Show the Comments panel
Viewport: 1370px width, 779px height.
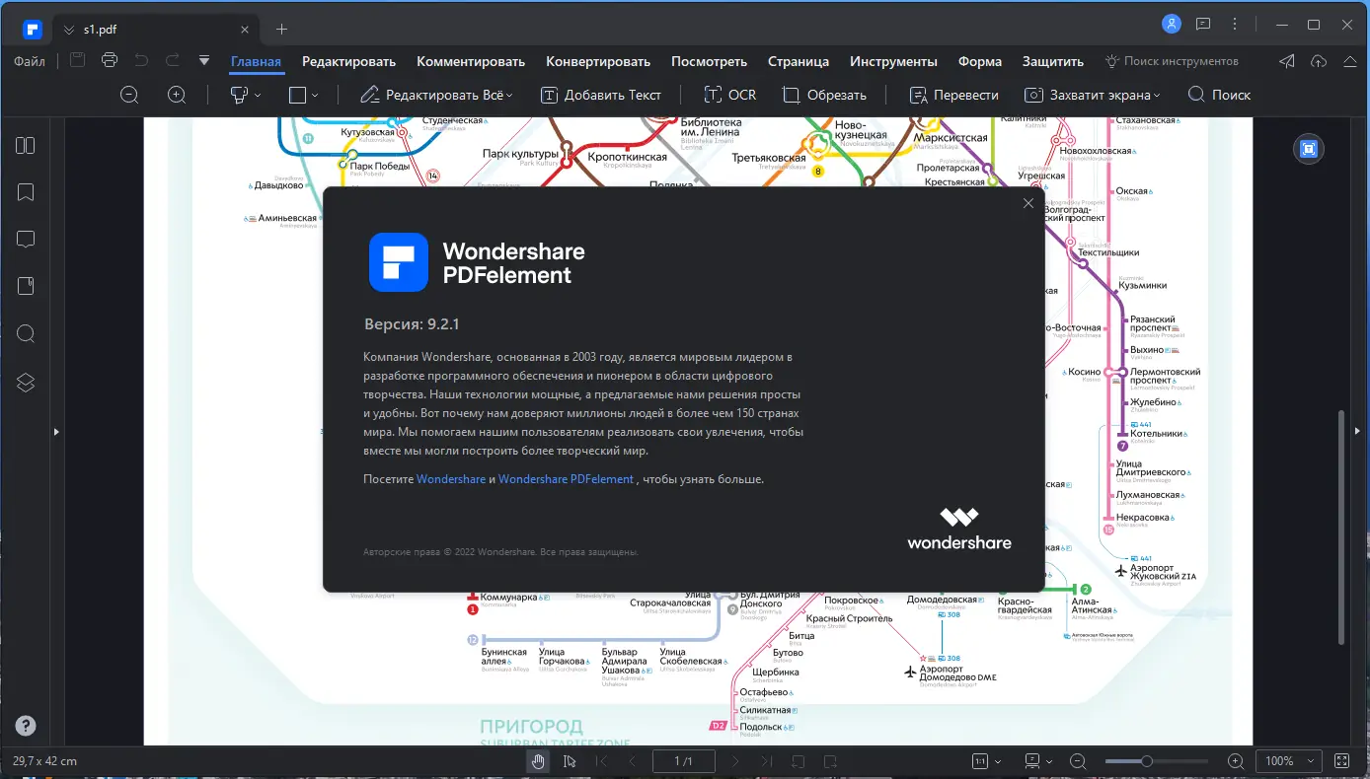click(x=26, y=239)
